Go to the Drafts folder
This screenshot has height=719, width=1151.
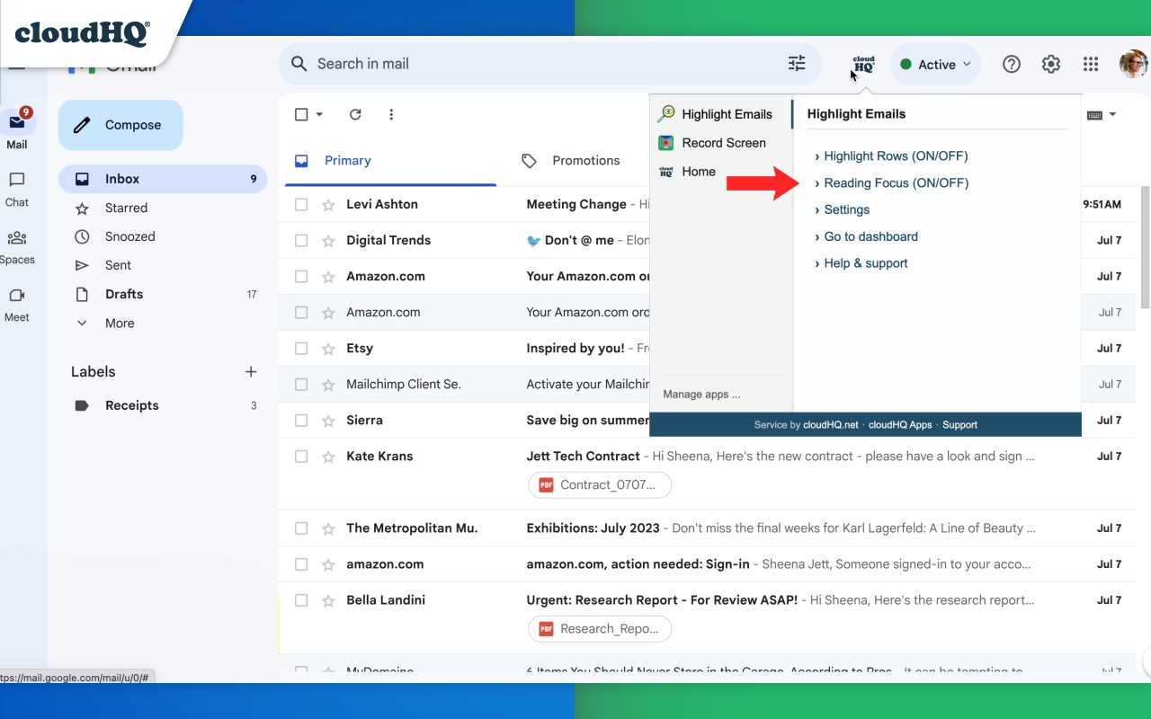pos(163,294)
